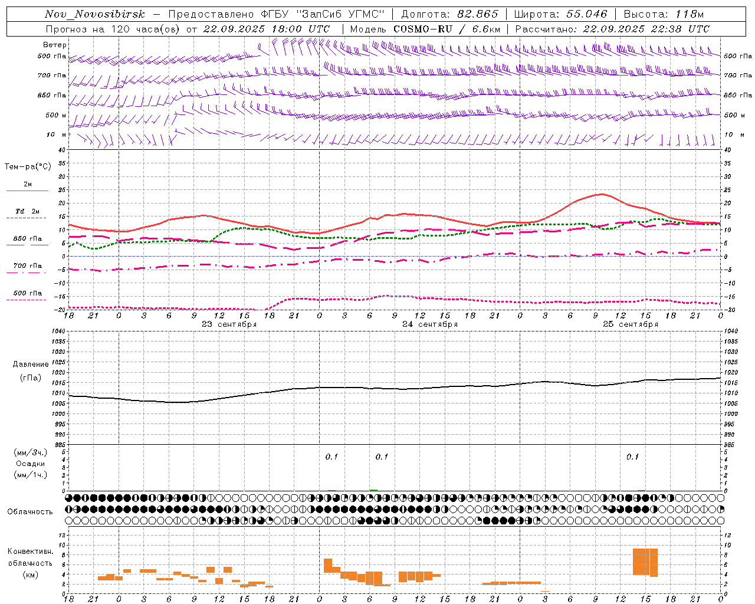Click the Широта: 55.046 value

pyautogui.click(x=561, y=14)
